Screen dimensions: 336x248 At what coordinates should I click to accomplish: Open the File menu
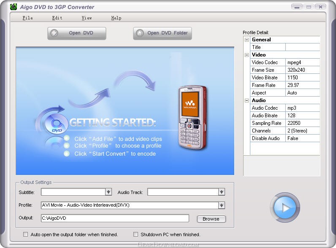tap(27, 18)
